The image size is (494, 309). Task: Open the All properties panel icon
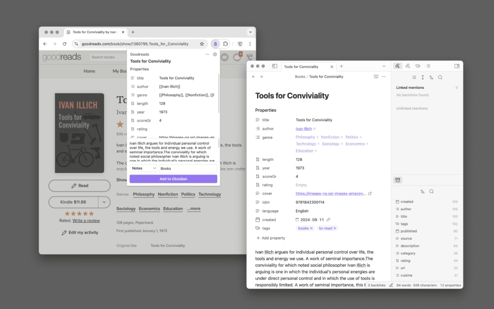(397, 180)
